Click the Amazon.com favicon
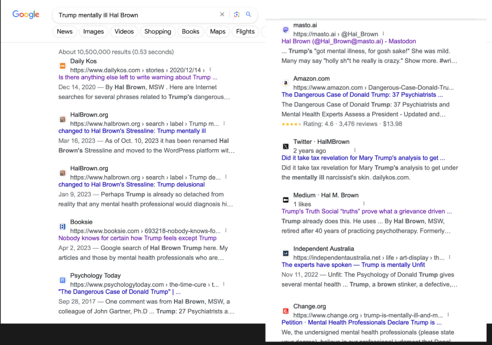 pos(286,83)
